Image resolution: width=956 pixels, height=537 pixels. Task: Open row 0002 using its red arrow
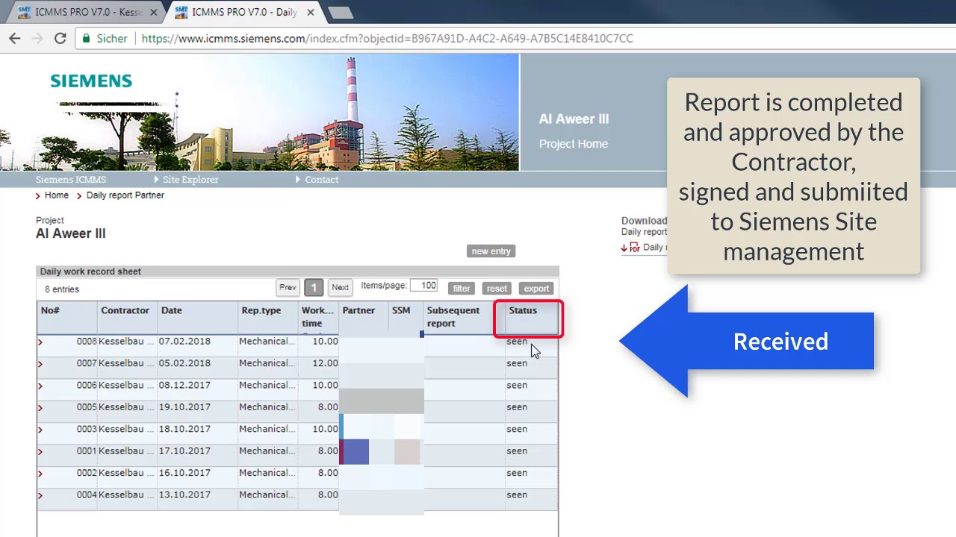(x=40, y=474)
